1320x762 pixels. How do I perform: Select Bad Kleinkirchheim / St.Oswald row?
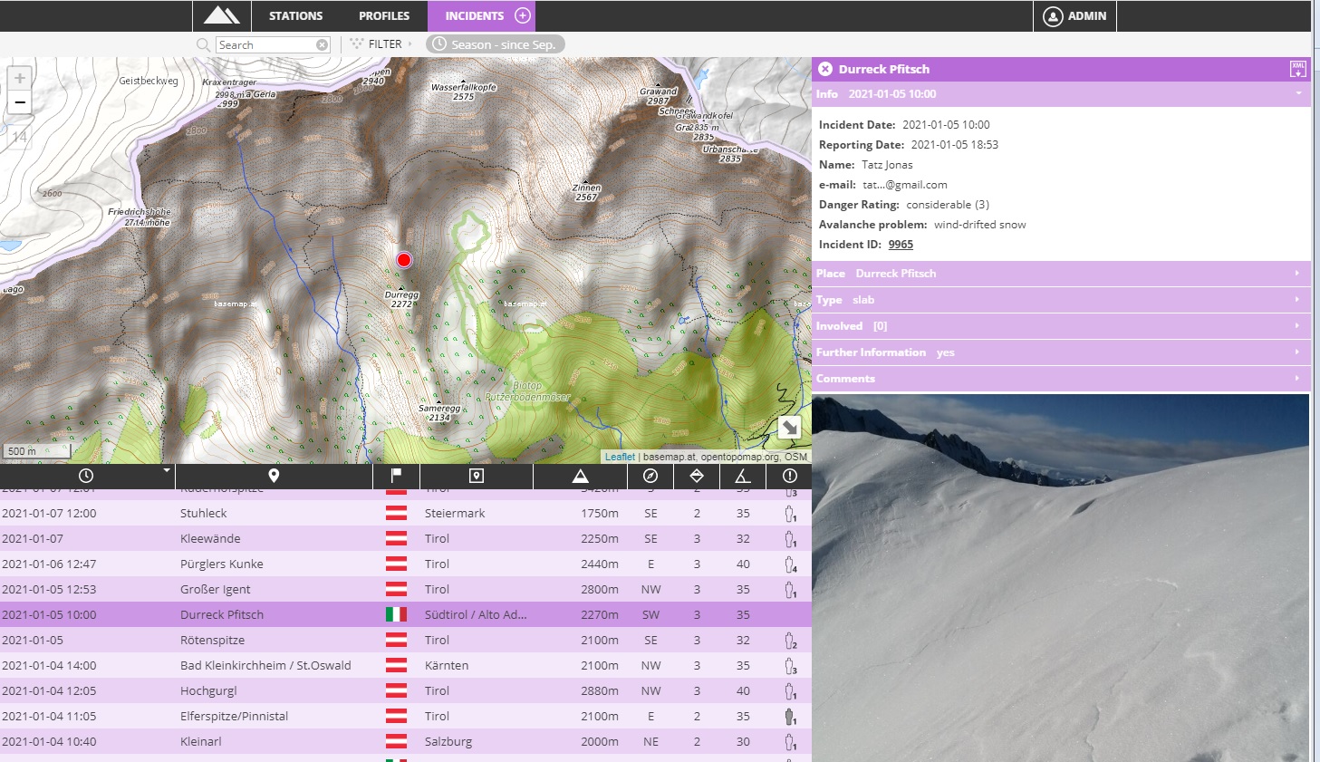coord(406,665)
